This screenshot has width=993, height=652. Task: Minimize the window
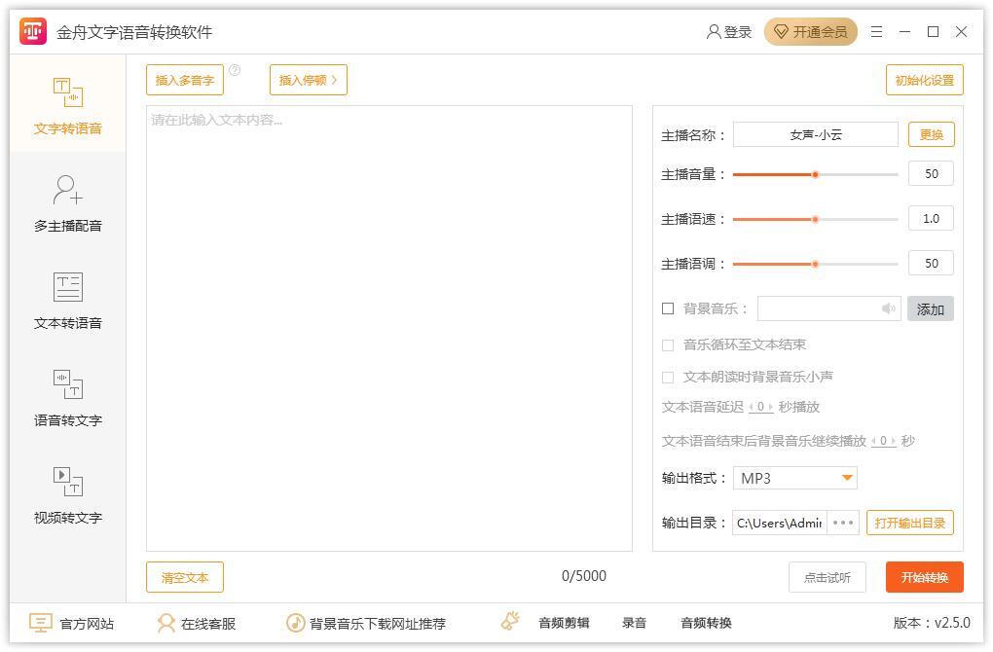tap(905, 32)
